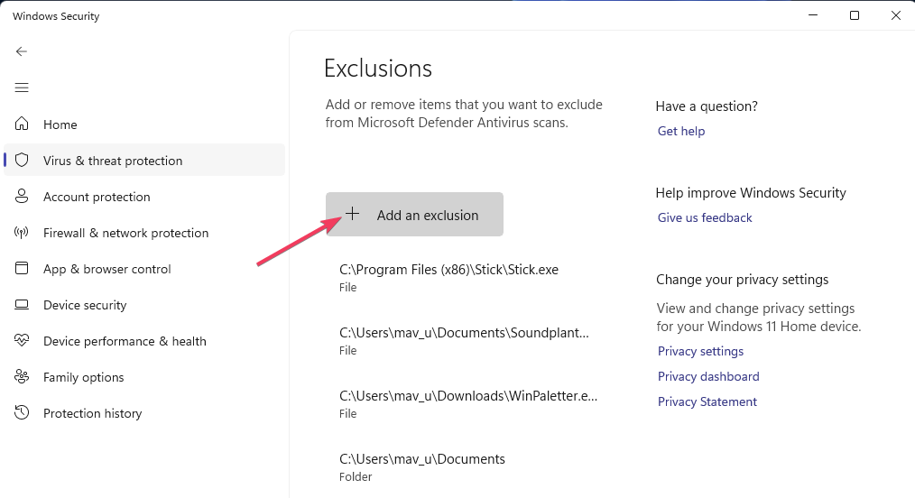Click the Account protection person icon
Image resolution: width=915 pixels, height=498 pixels.
23,197
